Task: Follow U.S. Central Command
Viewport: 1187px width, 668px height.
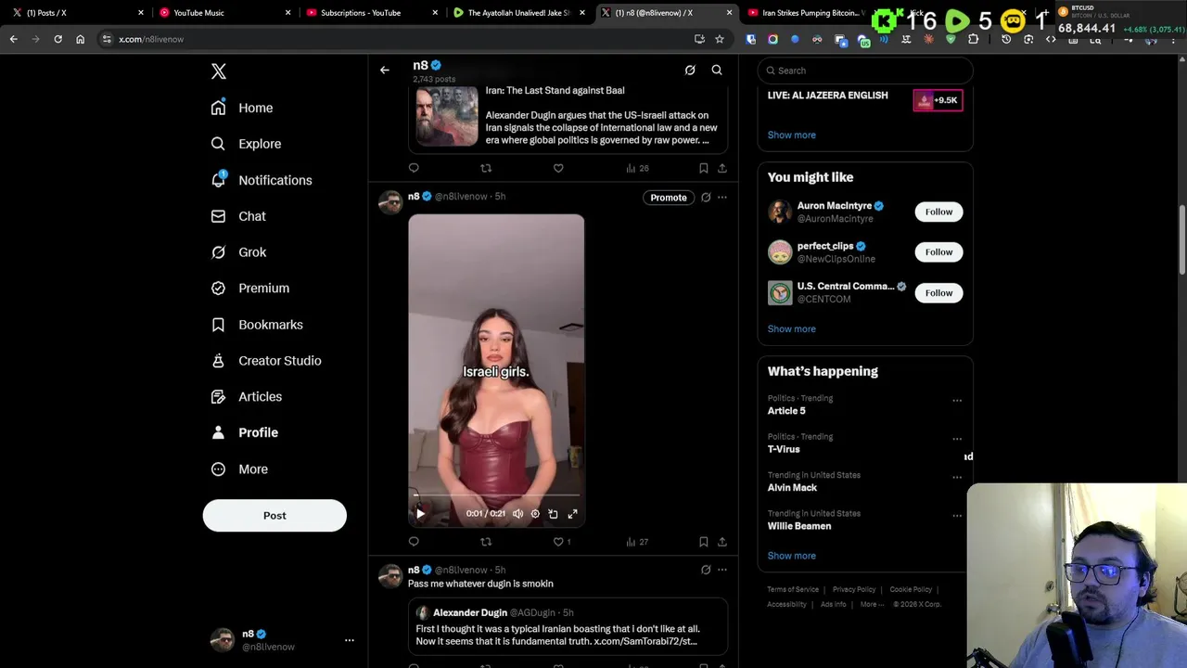Action: tap(938, 293)
